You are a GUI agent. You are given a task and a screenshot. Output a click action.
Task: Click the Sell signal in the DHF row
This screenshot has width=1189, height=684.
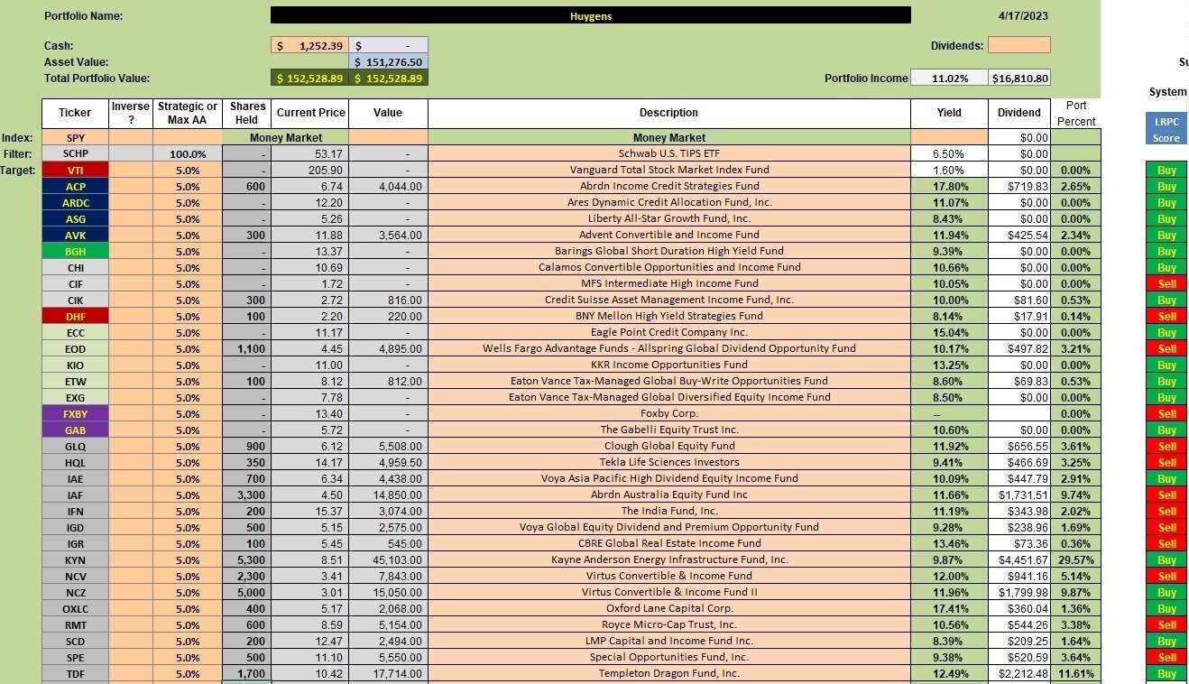[1166, 317]
